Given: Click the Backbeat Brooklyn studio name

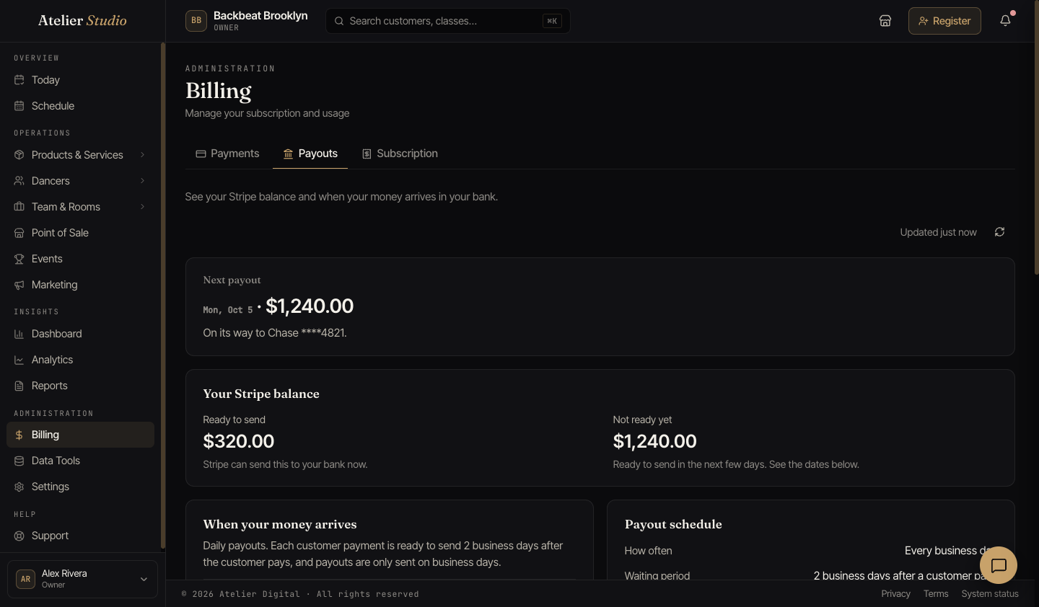Looking at the screenshot, I should coord(260,16).
